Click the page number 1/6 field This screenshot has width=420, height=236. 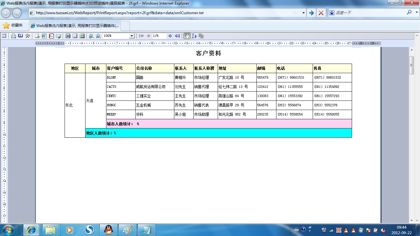pyautogui.click(x=159, y=36)
